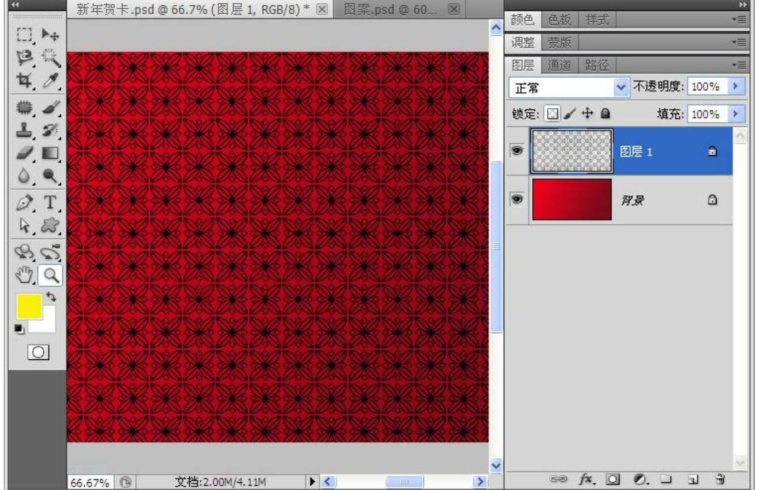Toggle visibility of the 背景 layer

tap(517, 200)
